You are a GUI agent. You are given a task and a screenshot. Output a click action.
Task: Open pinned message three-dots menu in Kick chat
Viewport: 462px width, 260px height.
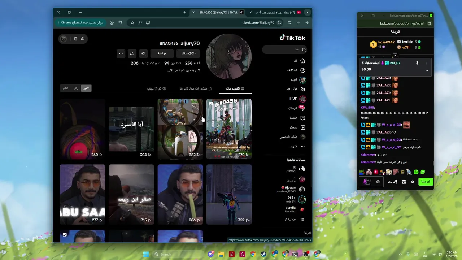[427, 63]
